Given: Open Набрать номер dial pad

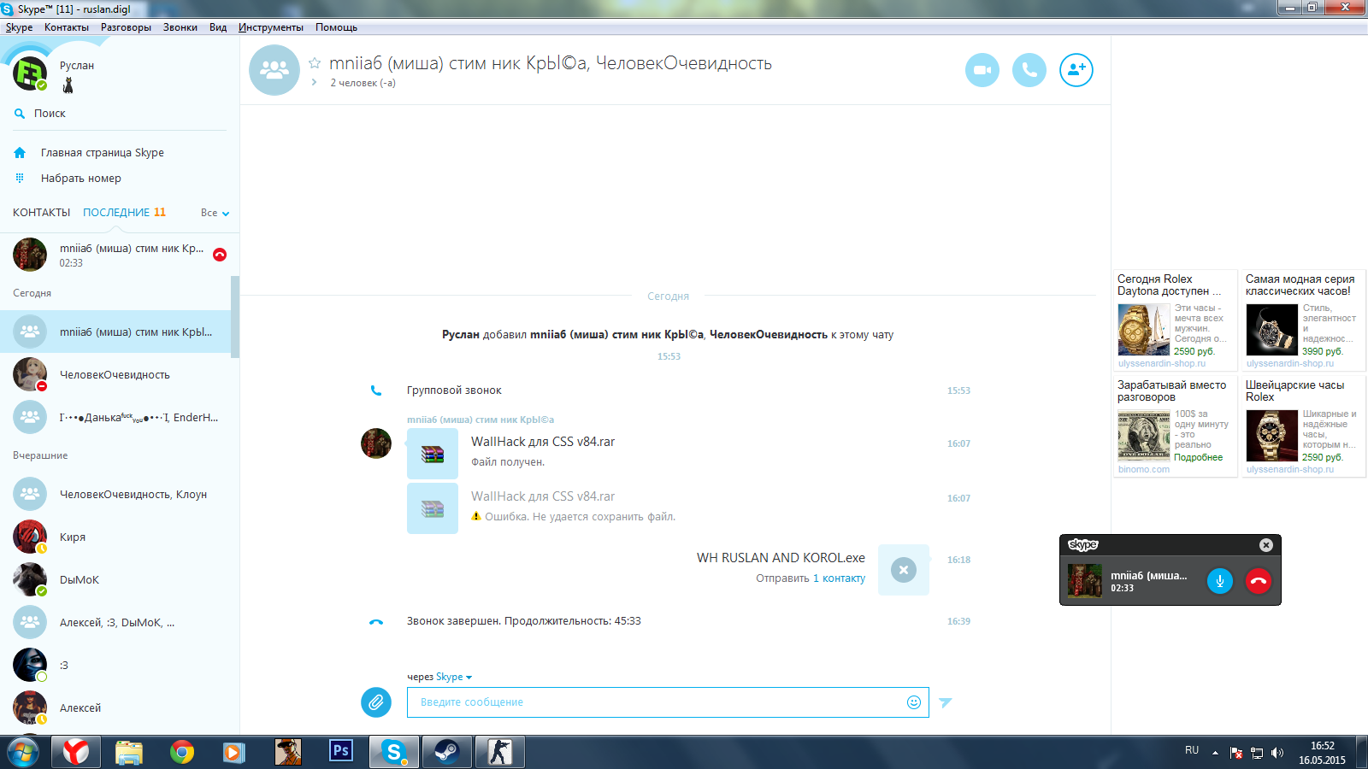Looking at the screenshot, I should click(81, 179).
